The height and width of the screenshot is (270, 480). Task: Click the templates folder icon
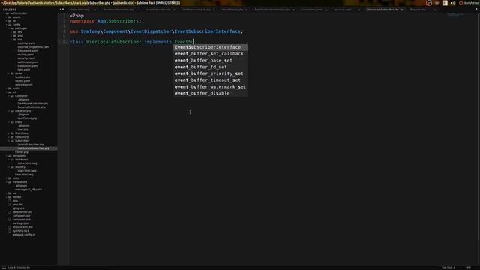(10, 156)
